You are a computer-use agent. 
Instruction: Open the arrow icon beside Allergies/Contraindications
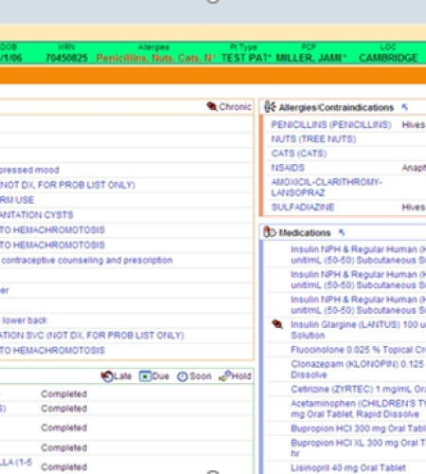(x=404, y=107)
